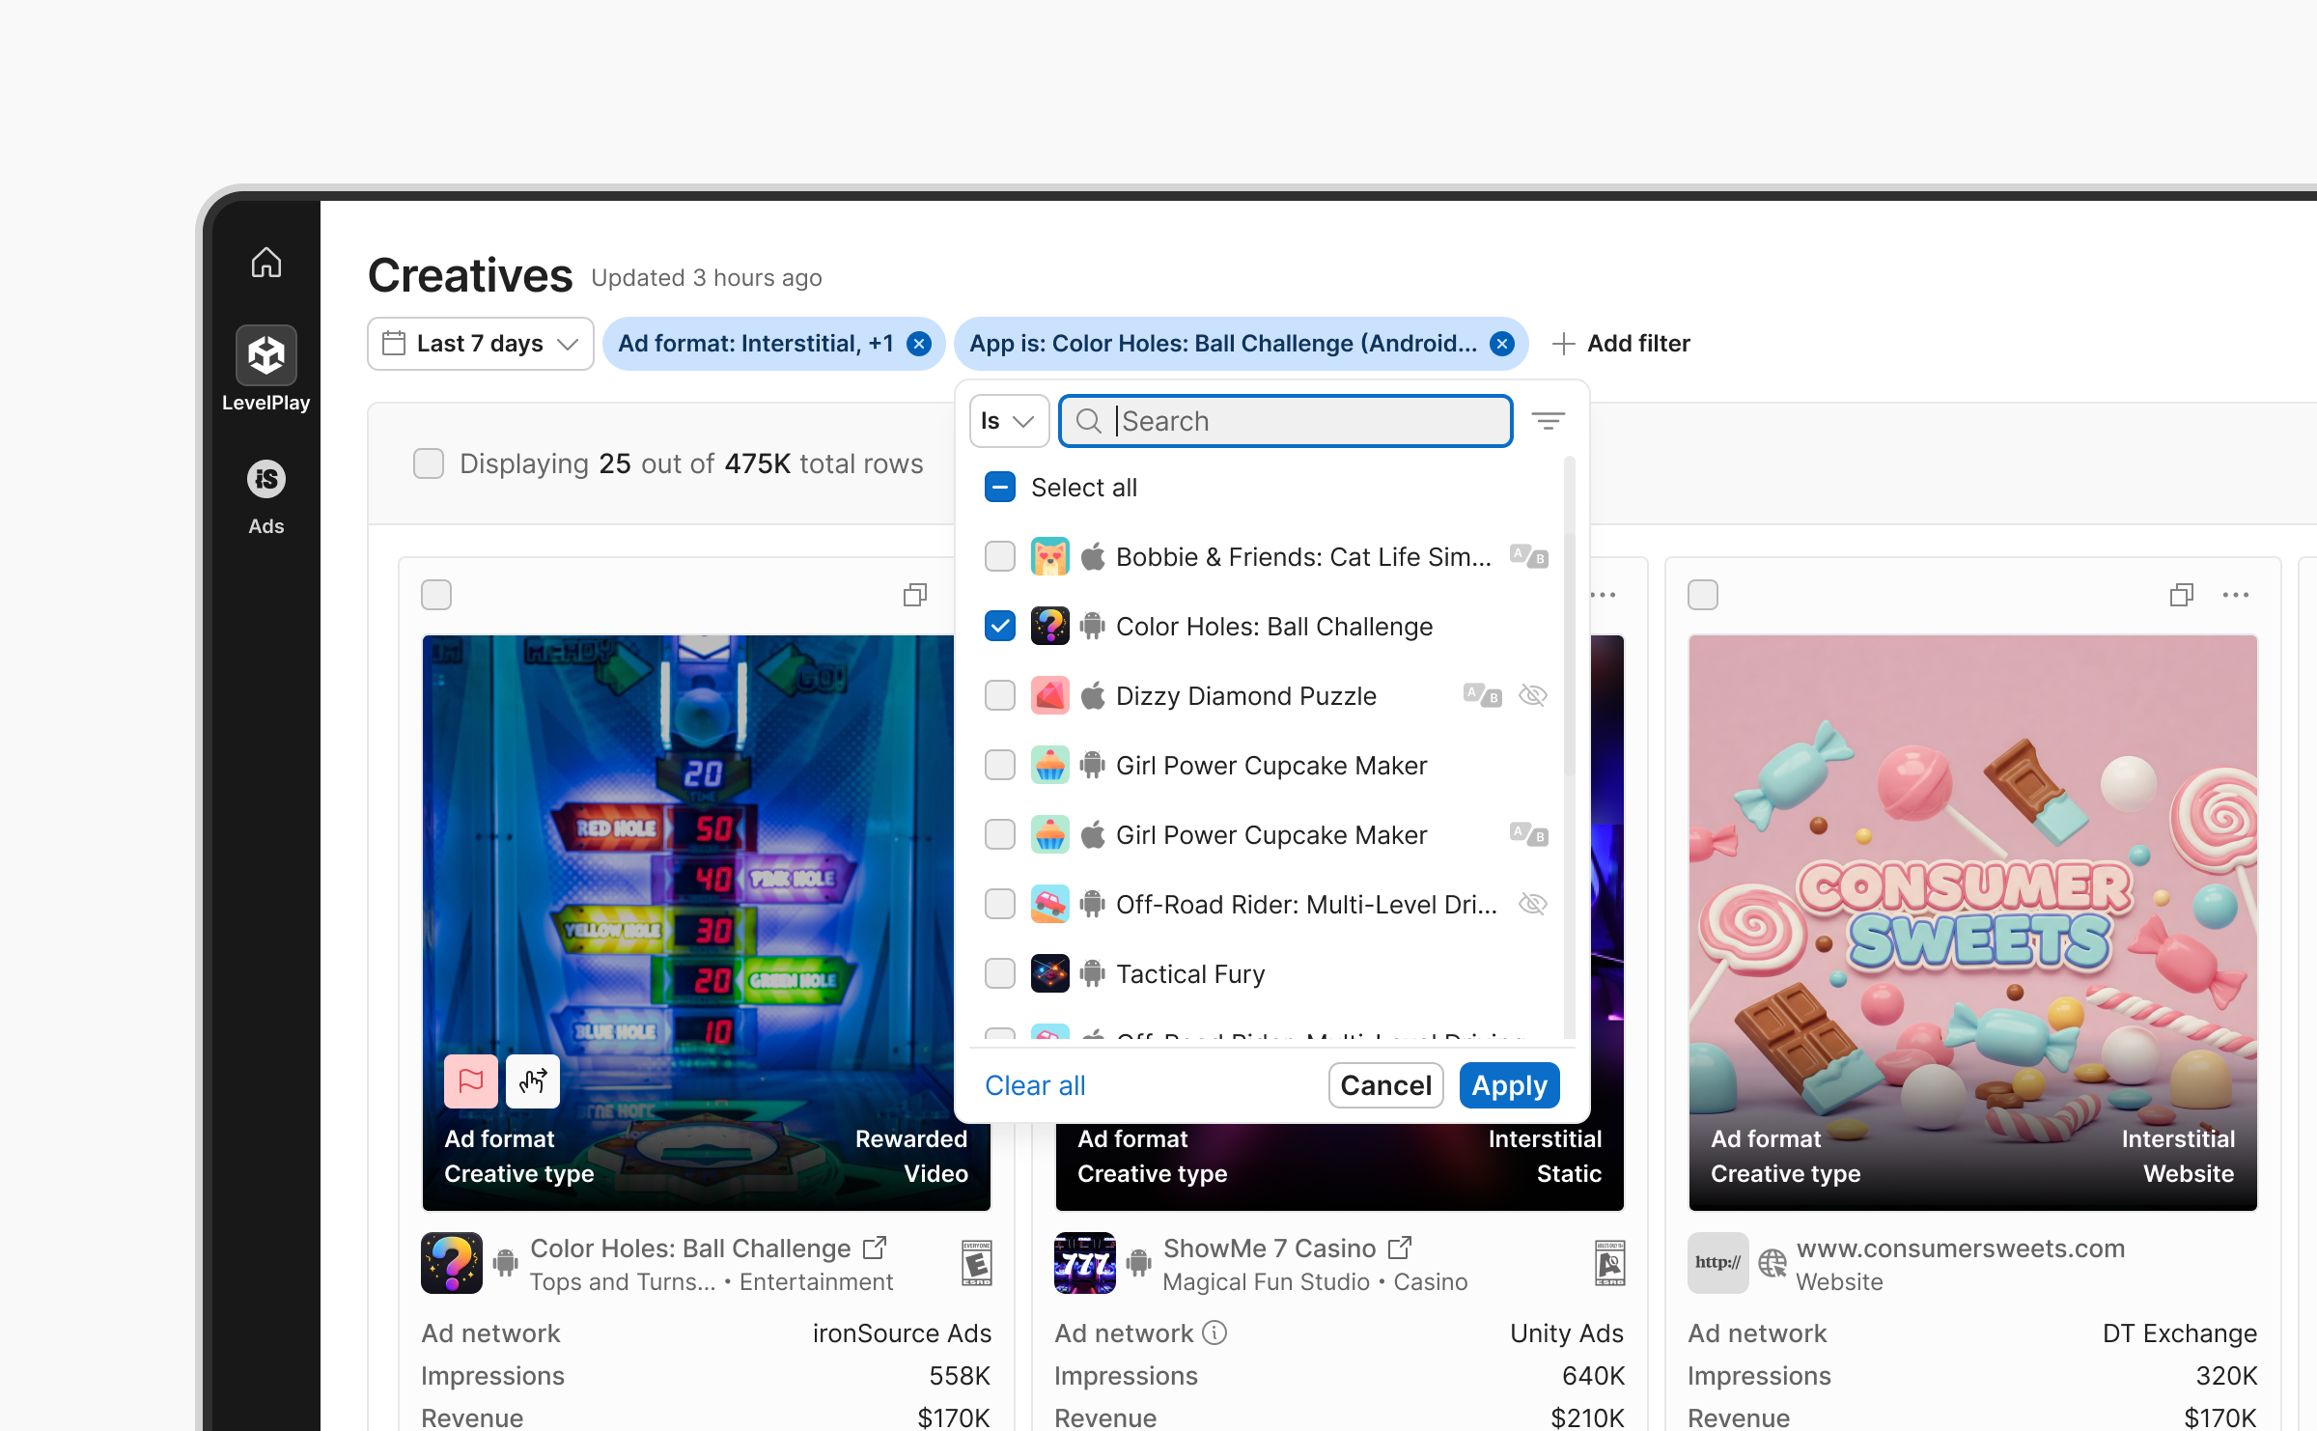Click the red flag icon on creative
The height and width of the screenshot is (1431, 2317).
pos(471,1080)
